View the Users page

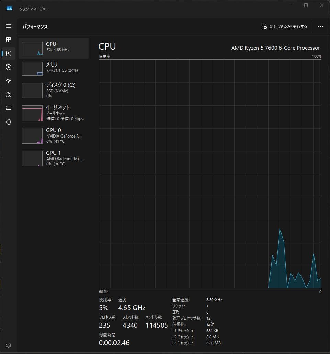point(8,94)
